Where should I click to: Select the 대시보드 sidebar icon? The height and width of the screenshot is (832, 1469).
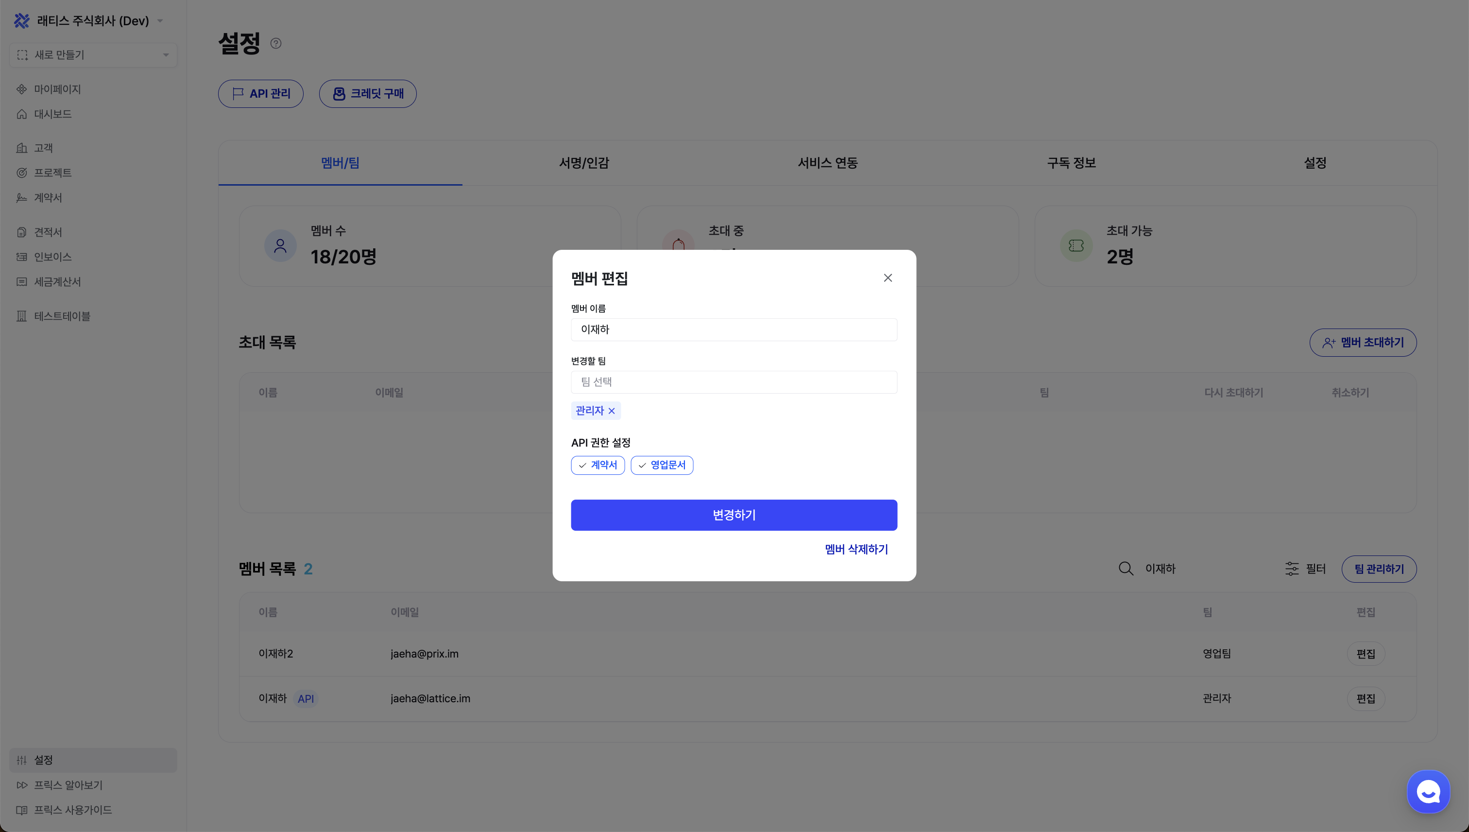(22, 114)
